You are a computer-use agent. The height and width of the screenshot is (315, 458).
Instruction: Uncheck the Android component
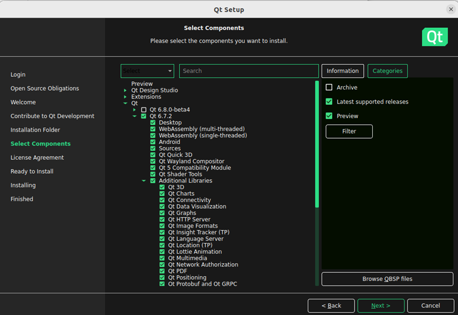(153, 142)
